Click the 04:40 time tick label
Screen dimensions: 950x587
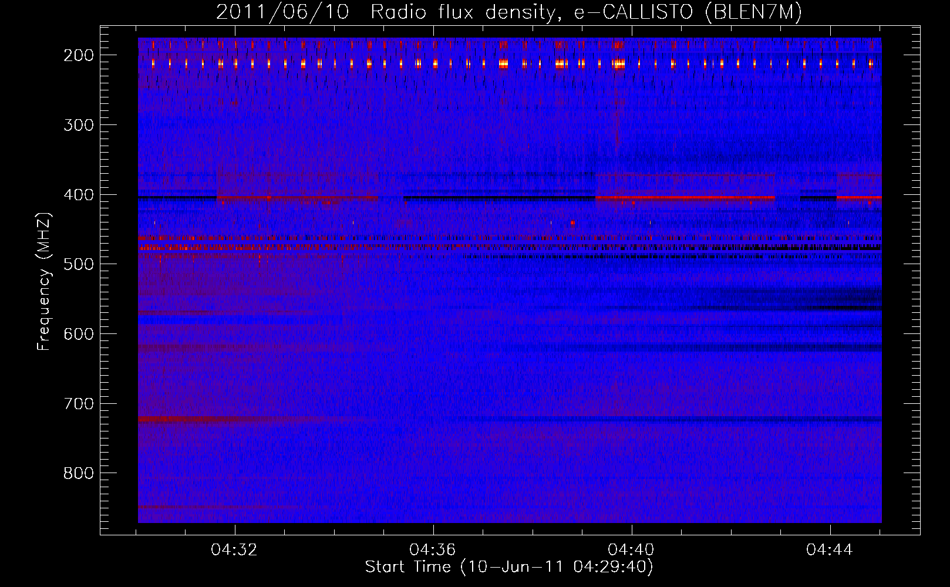coord(631,550)
